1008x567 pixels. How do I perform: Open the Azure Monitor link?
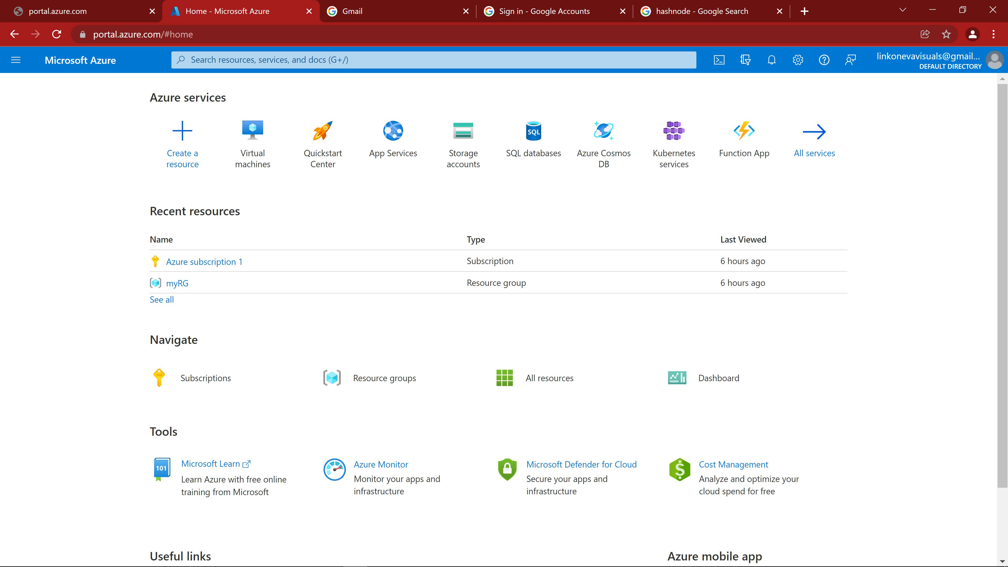[381, 464]
